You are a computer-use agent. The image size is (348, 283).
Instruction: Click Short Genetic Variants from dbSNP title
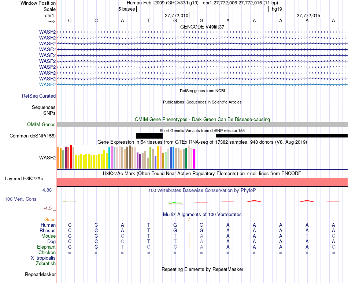click(x=202, y=131)
